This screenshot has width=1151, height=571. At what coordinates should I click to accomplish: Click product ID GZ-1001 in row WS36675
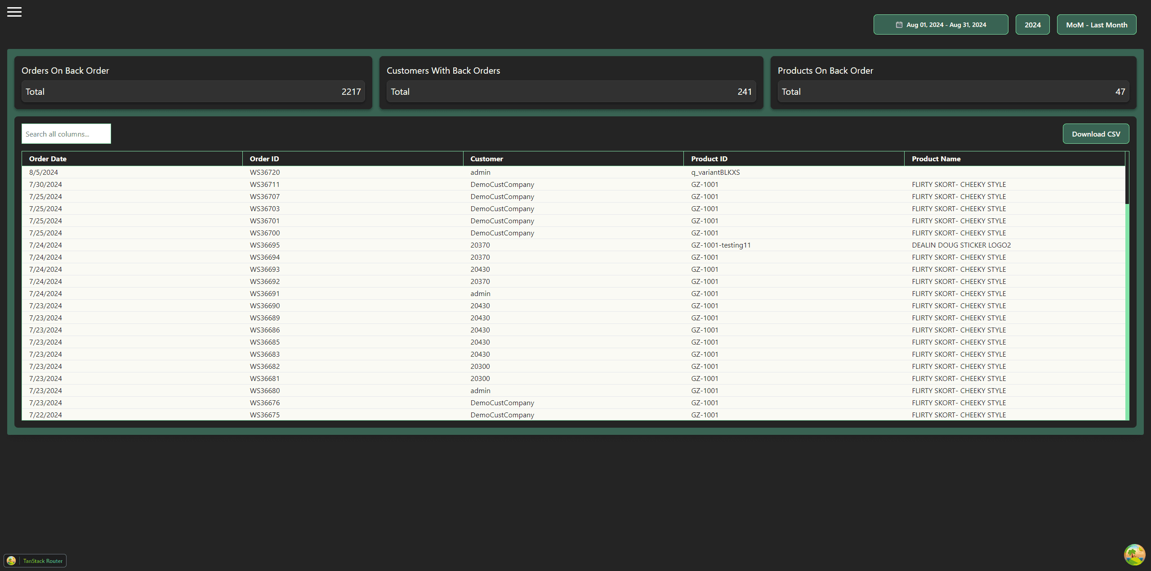point(705,415)
